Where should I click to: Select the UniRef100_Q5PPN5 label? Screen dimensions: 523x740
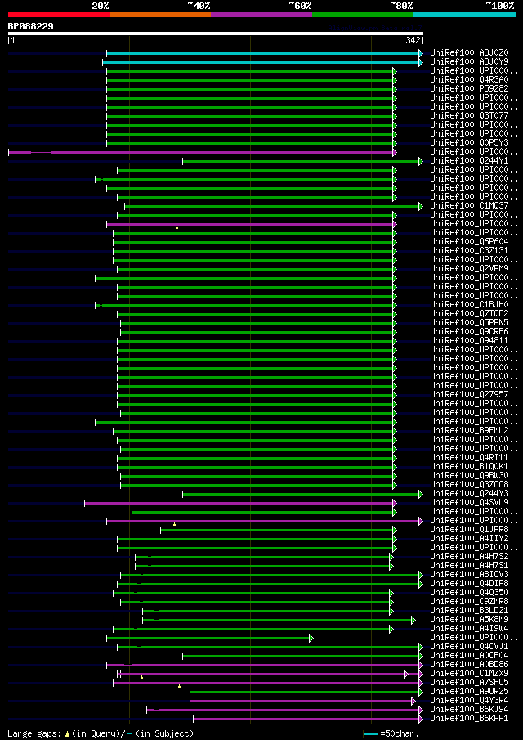tap(469, 323)
